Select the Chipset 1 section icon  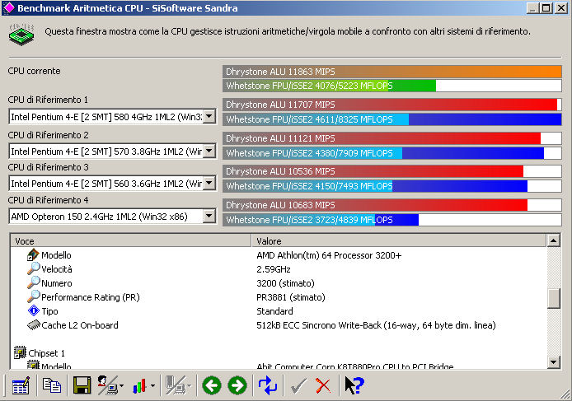20,352
